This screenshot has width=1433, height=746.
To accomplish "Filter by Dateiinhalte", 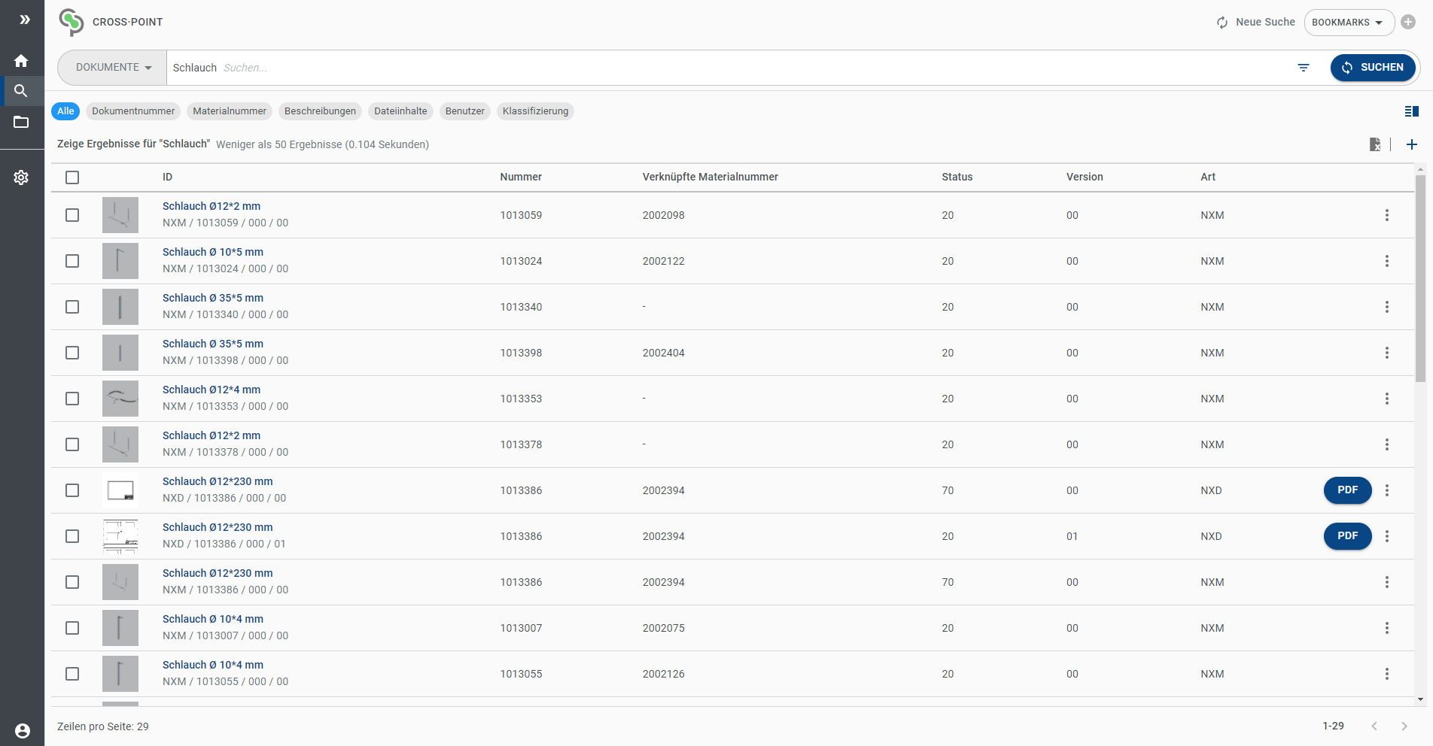I will coord(400,111).
